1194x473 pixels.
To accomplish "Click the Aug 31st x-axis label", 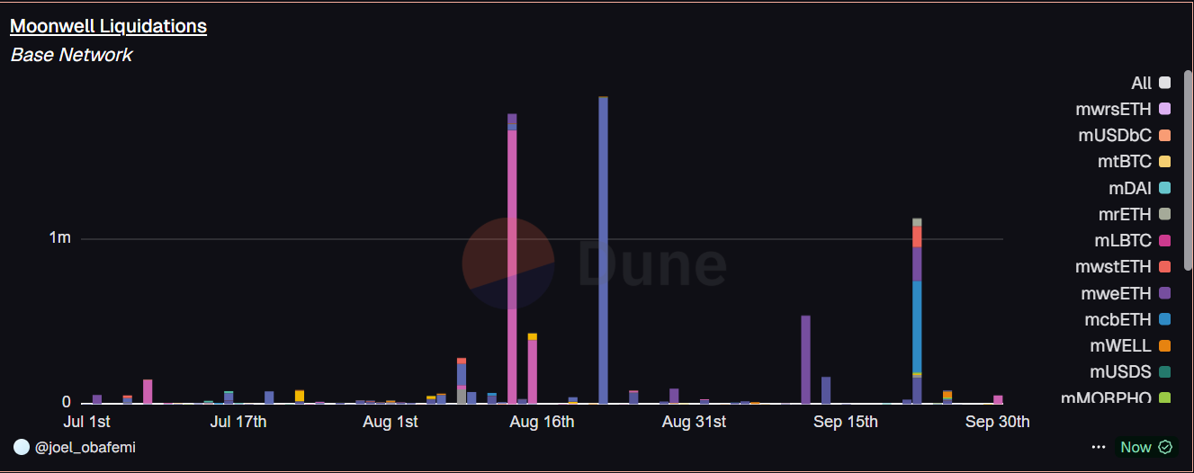I will [x=694, y=422].
